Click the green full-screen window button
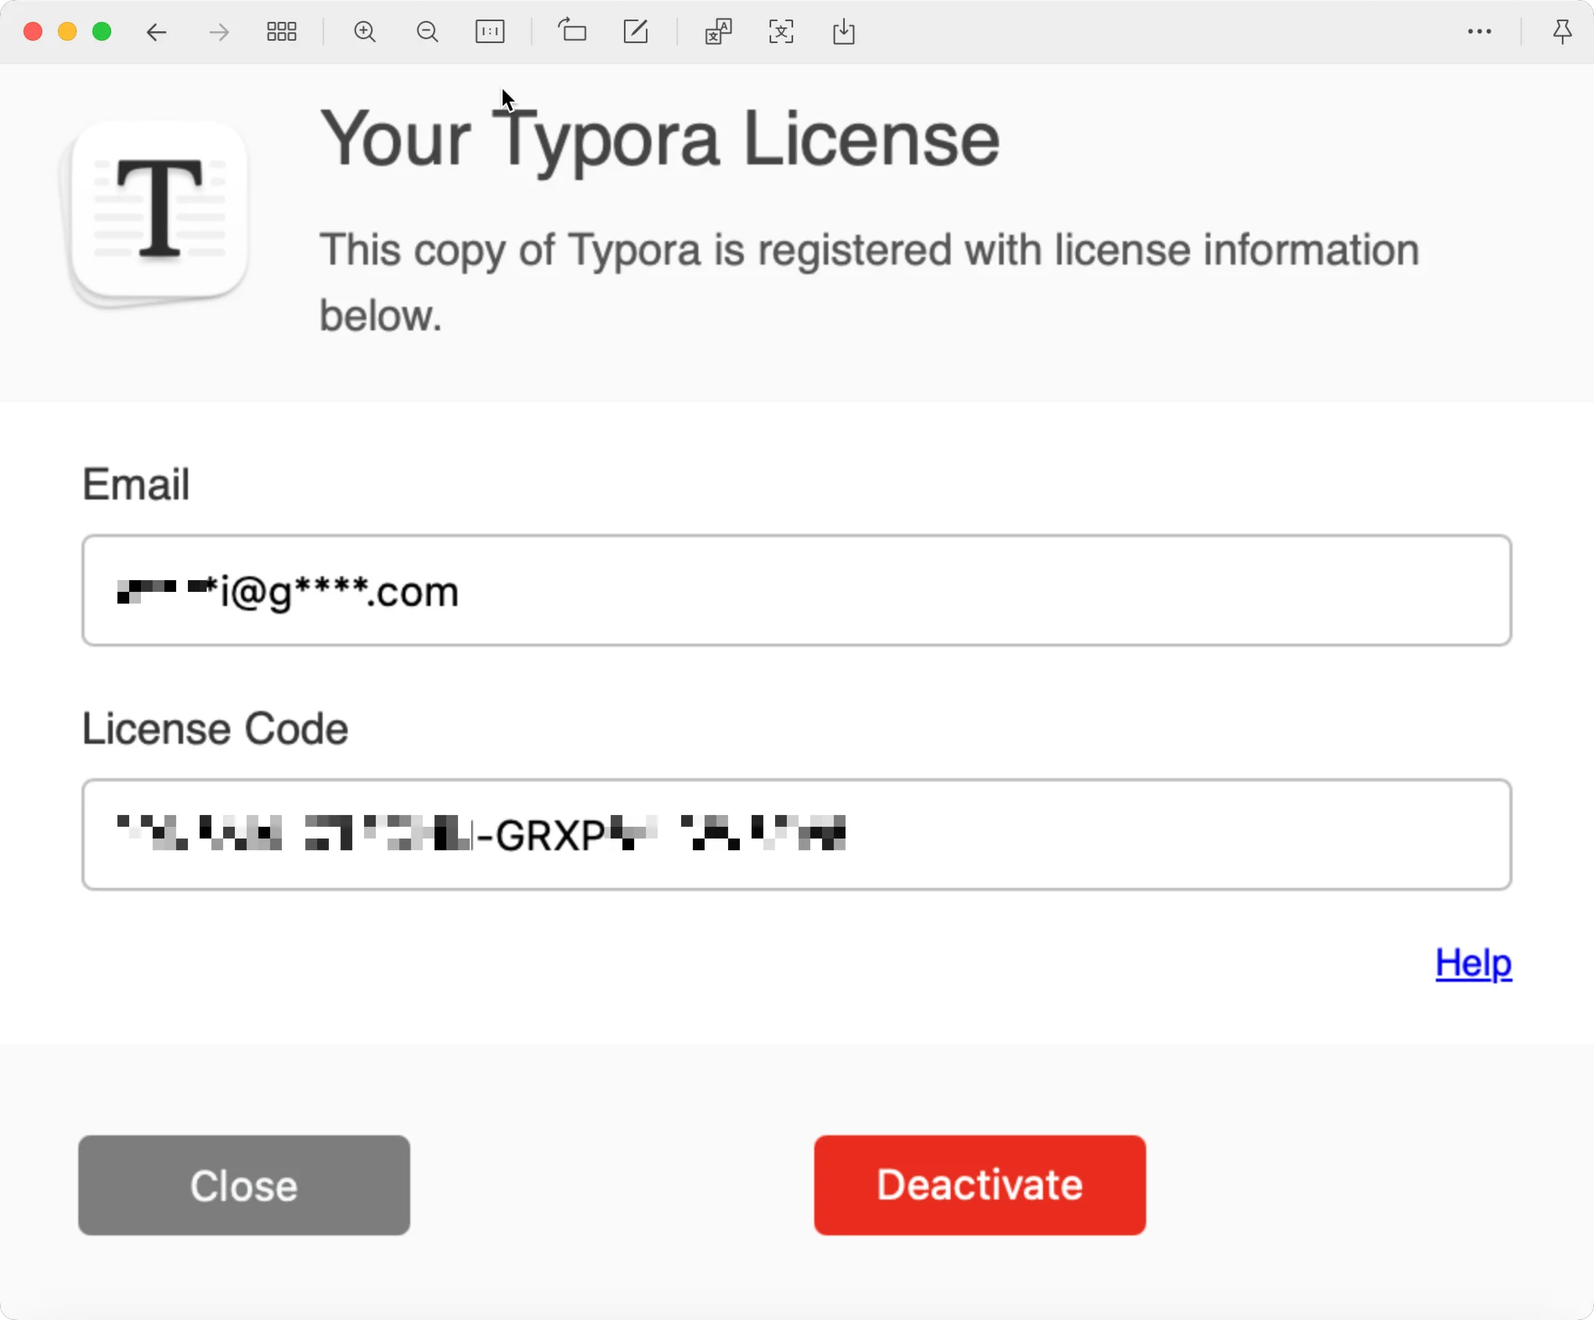 click(x=102, y=32)
